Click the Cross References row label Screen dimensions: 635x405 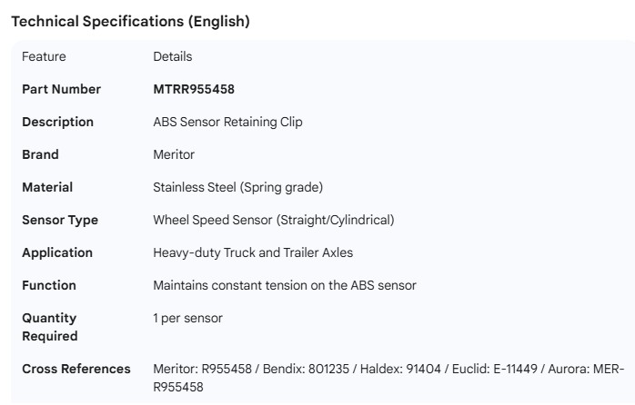76,369
